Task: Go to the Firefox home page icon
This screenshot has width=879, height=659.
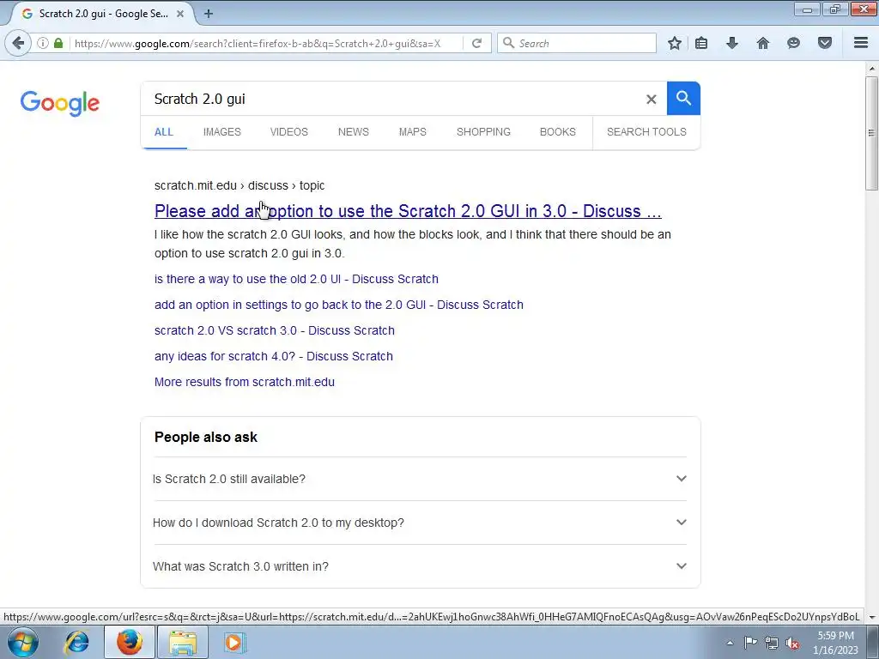Action: tap(763, 43)
